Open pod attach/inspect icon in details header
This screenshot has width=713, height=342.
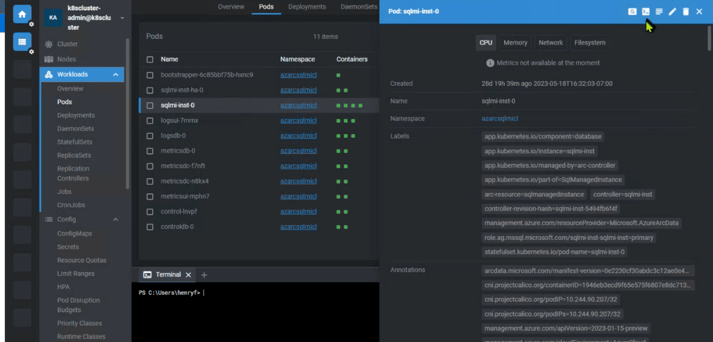[x=632, y=12]
